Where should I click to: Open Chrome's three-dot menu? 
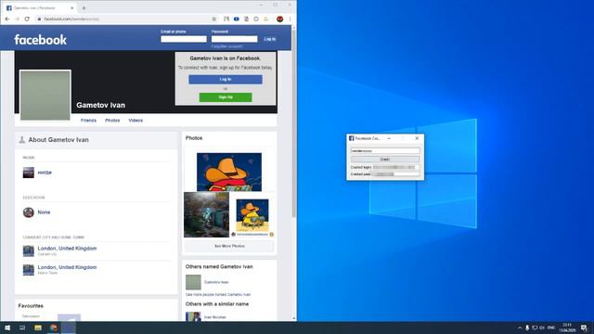(291, 19)
